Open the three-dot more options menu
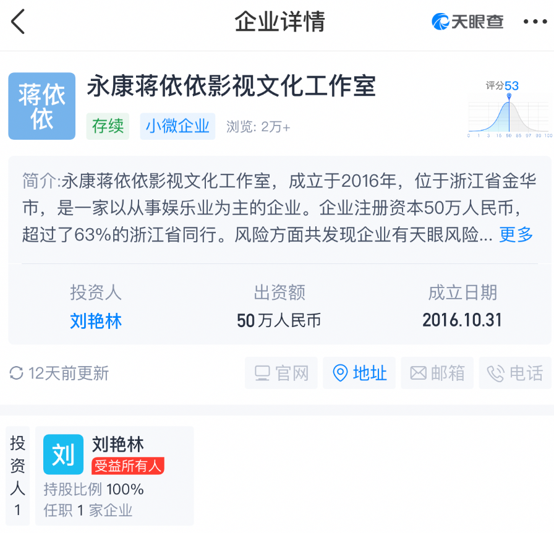554x533 pixels. [x=535, y=22]
